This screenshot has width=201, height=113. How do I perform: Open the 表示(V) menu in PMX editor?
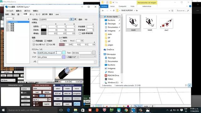tap(27, 11)
